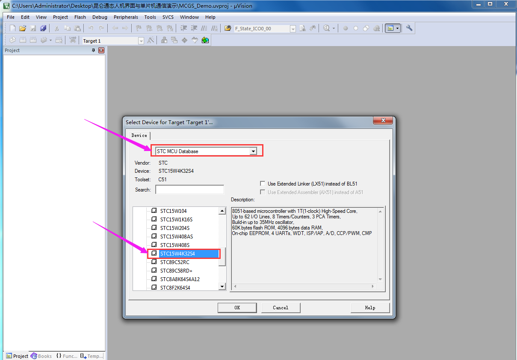
Task: Click the Description horizontal scrollbar right arrow
Action: tap(373, 287)
